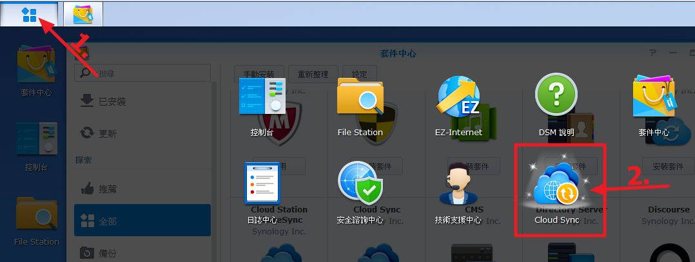The image size is (695, 262).
Task: Switch to Package Center tab in the taskbar
Action: (83, 14)
